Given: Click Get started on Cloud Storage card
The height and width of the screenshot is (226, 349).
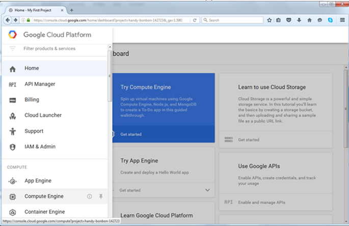Looking at the screenshot, I should (249, 140).
